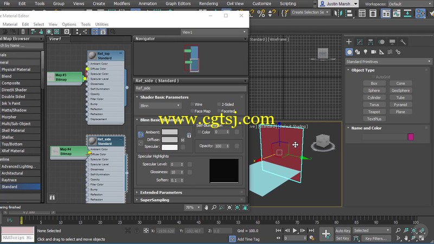
Task: Click the magenta object color swatch
Action: [x=411, y=137]
